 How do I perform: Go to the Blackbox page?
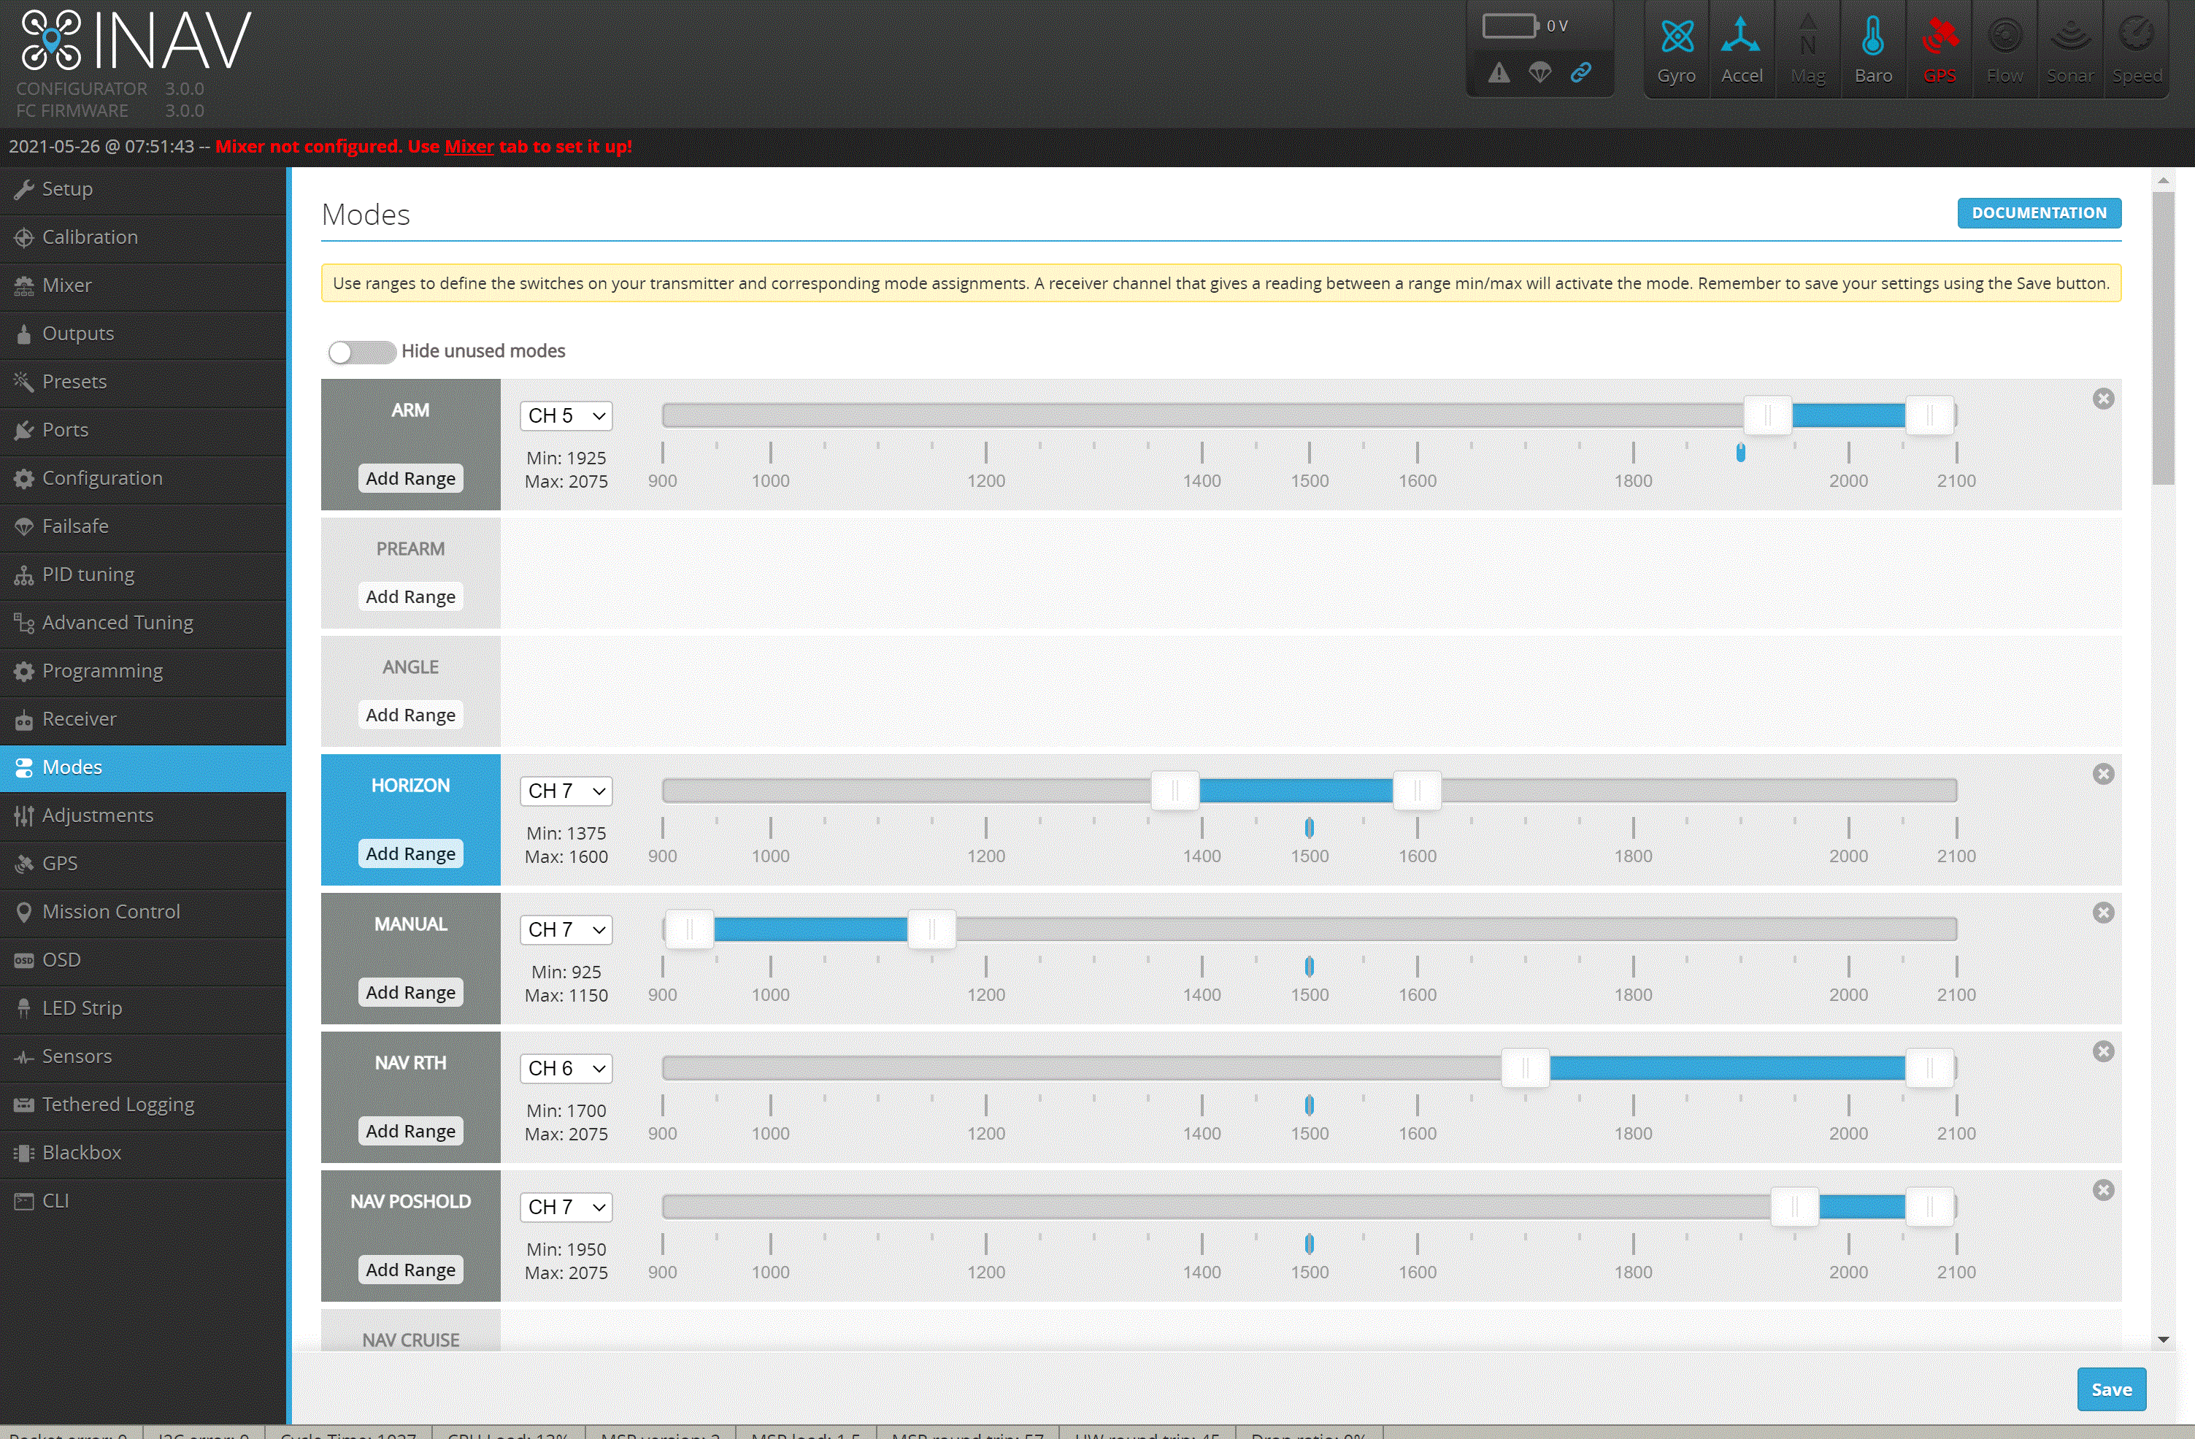[81, 1152]
